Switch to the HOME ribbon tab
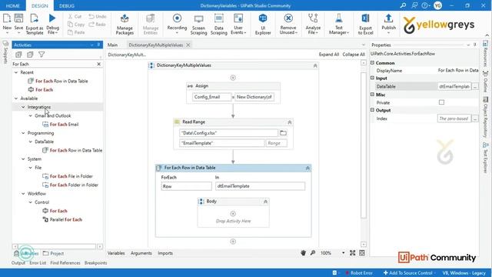492x277 pixels. coord(13,5)
